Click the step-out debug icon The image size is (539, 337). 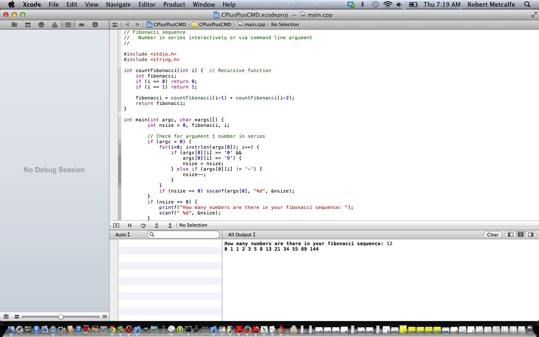coord(170,225)
